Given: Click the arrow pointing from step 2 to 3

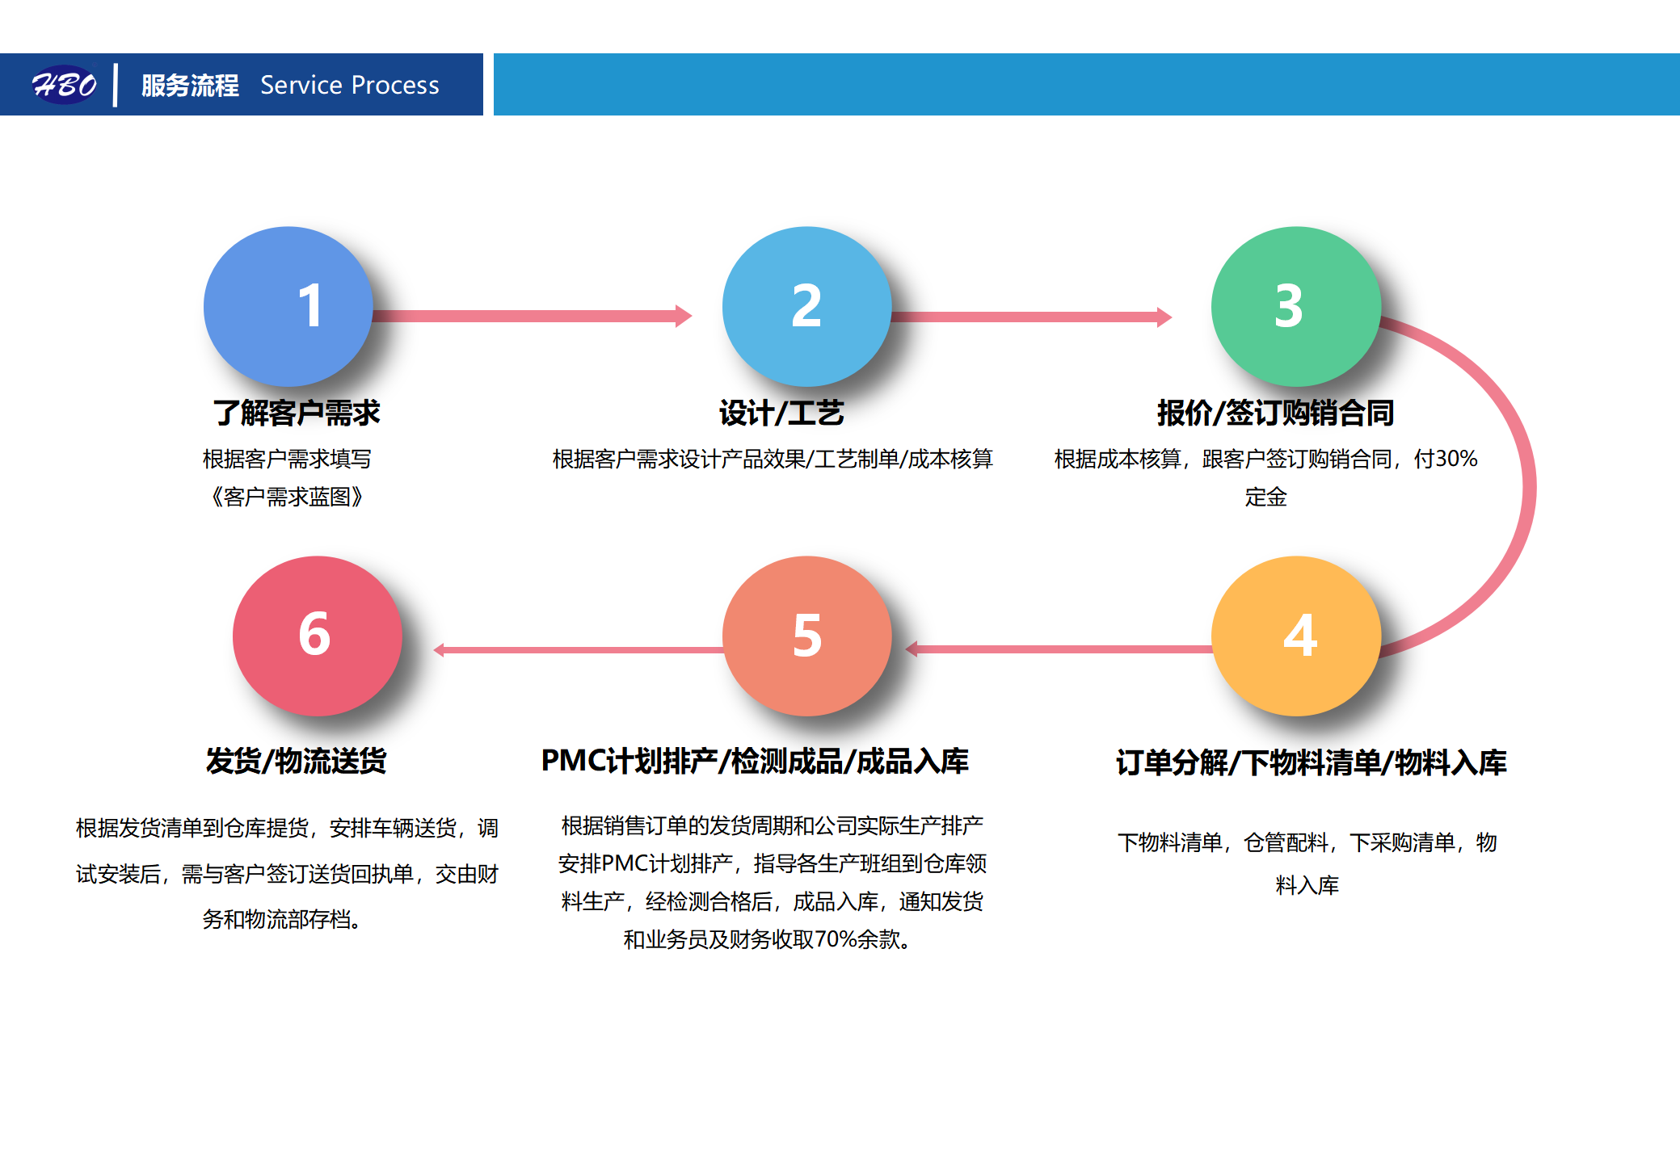Looking at the screenshot, I should coord(1026,317).
